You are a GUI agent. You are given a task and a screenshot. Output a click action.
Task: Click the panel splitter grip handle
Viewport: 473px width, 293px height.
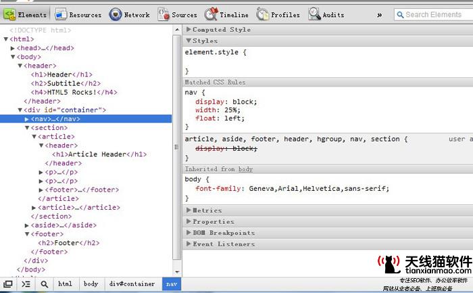coord(176,147)
